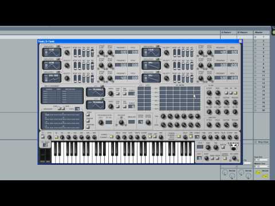
Task: Click the arpeggiator pattern display
Action: tap(62, 121)
